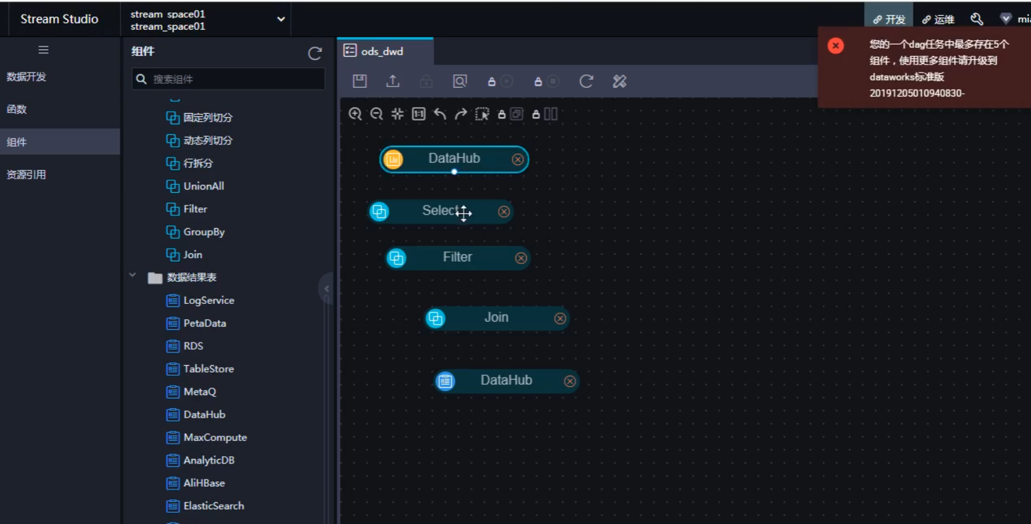Click the locked run play icon
This screenshot has height=524, width=1031.
pos(501,81)
